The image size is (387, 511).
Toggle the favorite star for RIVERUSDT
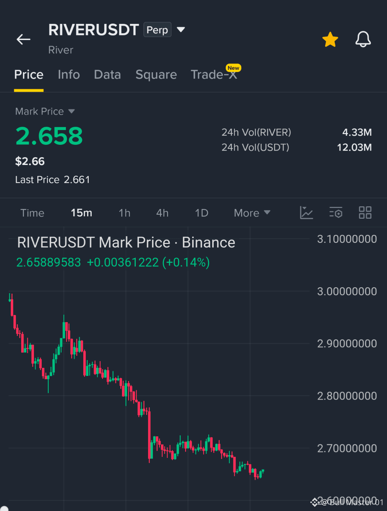pos(330,39)
